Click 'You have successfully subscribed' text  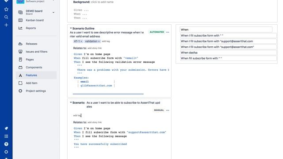[x=100, y=144]
